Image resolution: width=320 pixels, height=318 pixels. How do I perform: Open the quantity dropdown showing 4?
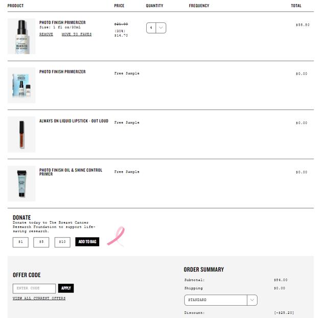point(156,28)
